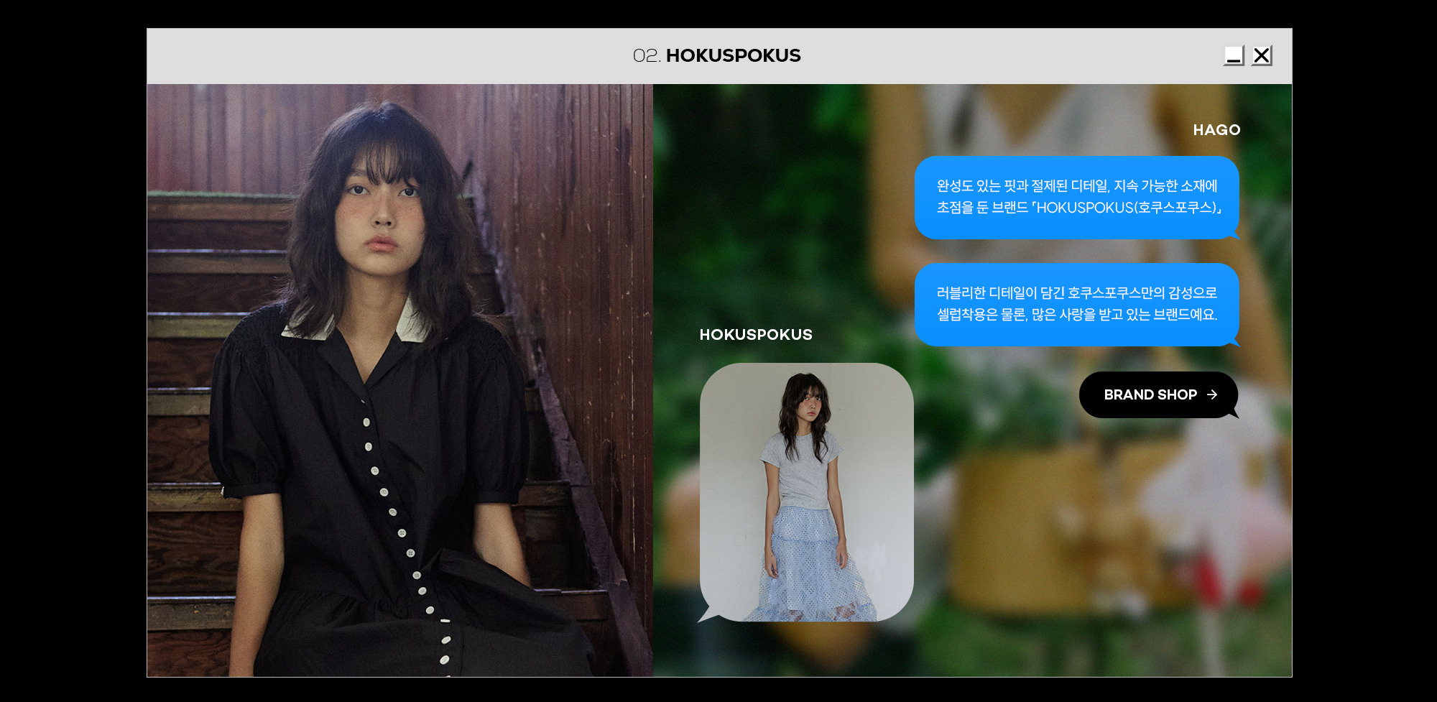The image size is (1437, 702).
Task: Click the HOKUSPOKUS label above product image
Action: pyautogui.click(x=756, y=335)
